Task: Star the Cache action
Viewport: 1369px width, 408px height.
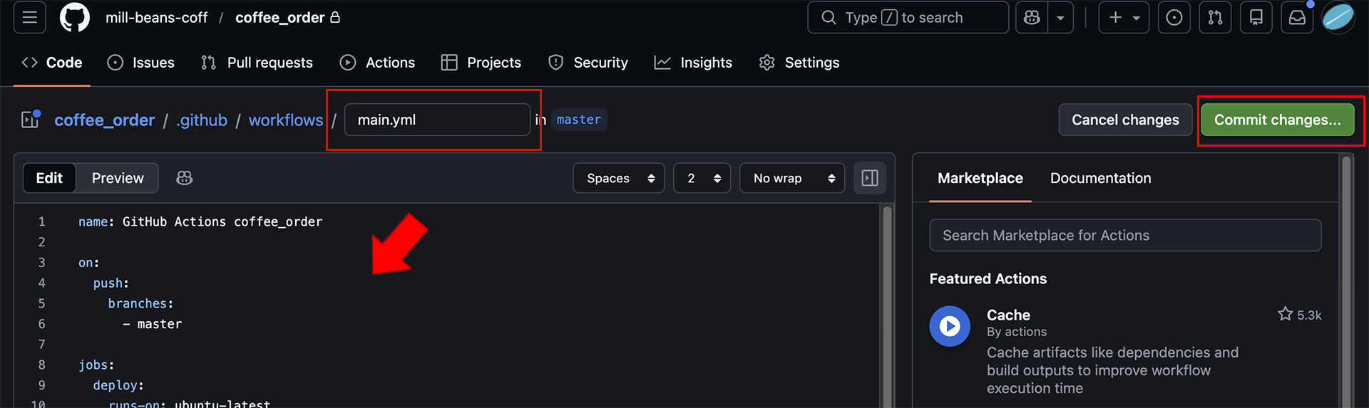Action: [1285, 314]
